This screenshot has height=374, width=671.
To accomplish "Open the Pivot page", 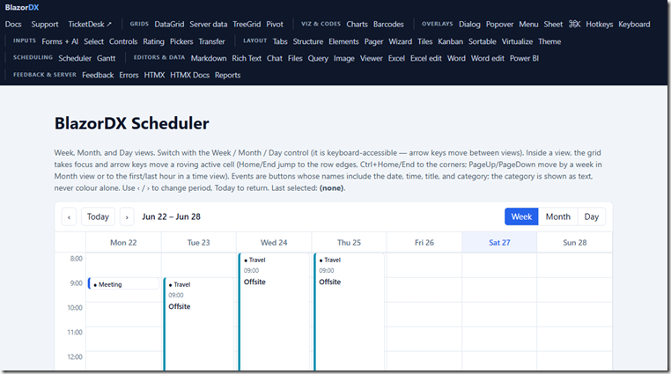I will (275, 25).
